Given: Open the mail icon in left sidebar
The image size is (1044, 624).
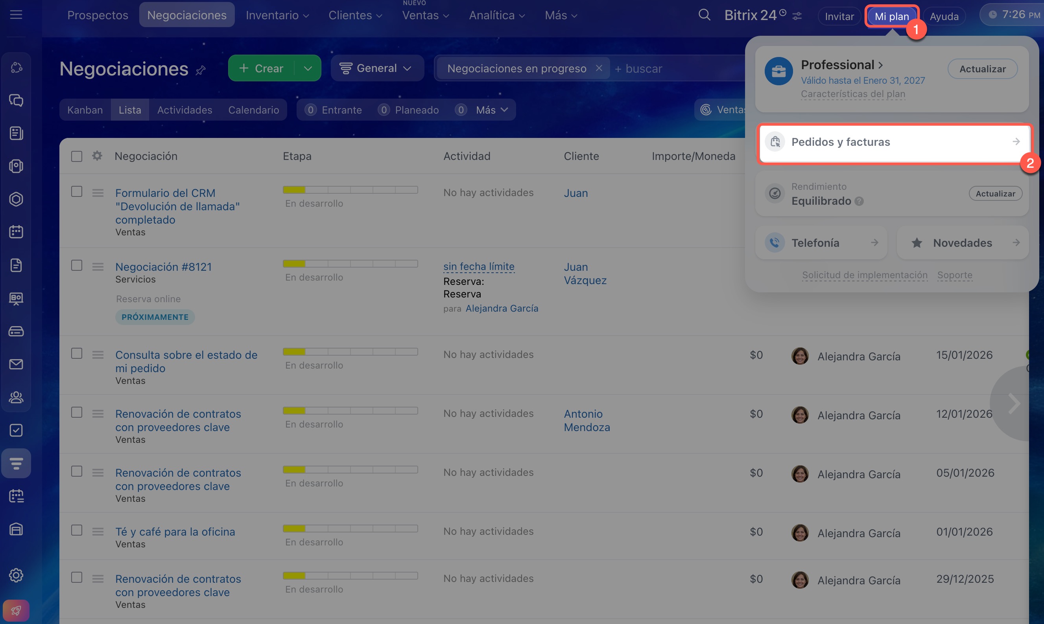Looking at the screenshot, I should click(x=16, y=364).
